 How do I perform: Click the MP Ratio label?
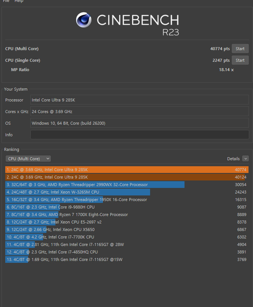pyautogui.click(x=20, y=70)
